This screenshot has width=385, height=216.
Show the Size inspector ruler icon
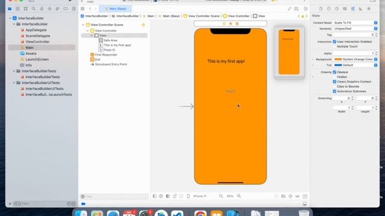pos(361,9)
